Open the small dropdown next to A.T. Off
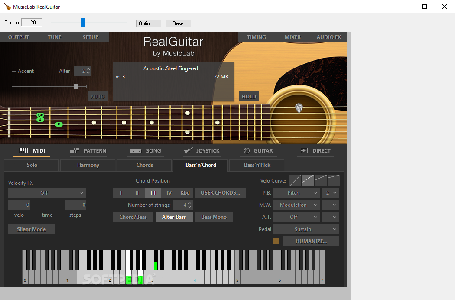455x300 pixels. point(331,217)
